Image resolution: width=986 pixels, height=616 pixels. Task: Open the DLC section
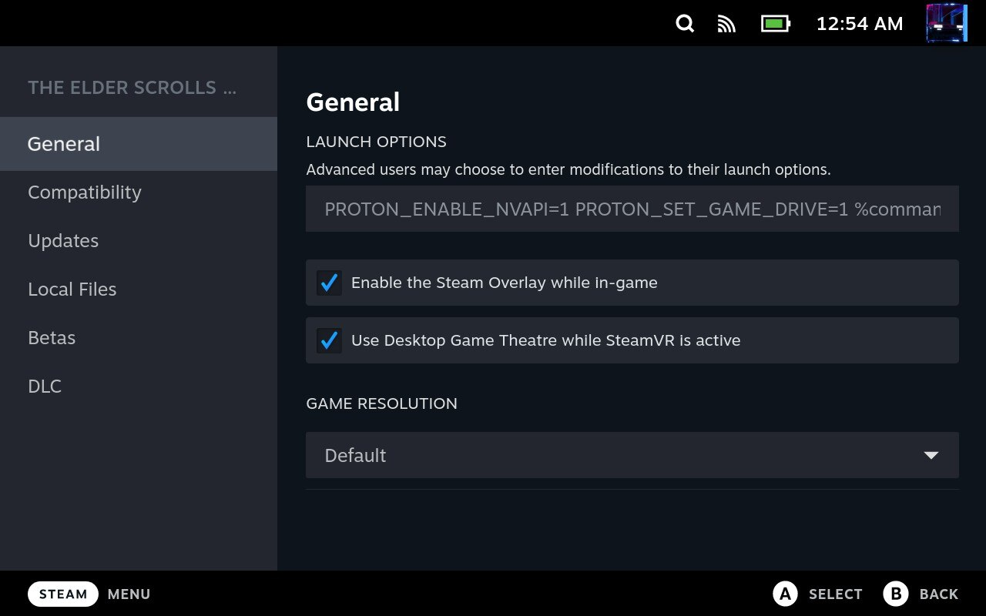[45, 387]
